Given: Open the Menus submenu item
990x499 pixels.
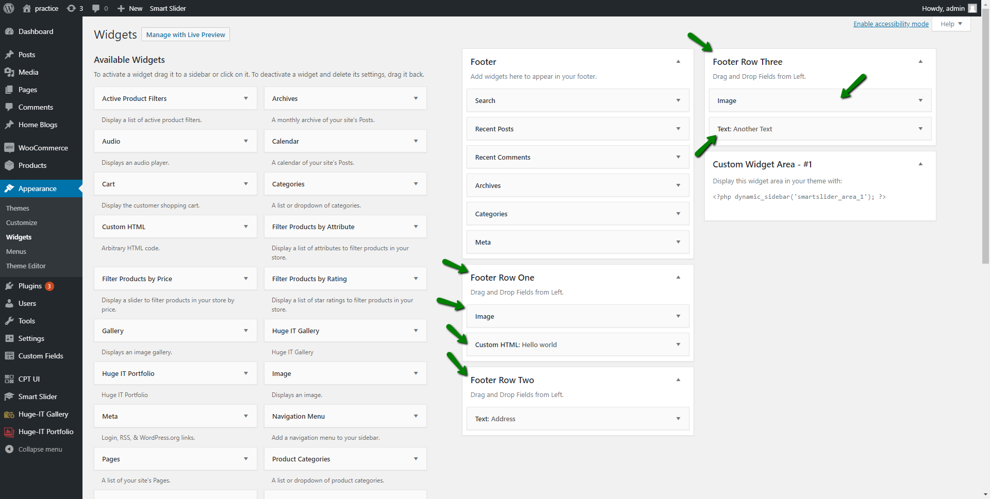Looking at the screenshot, I should click(16, 251).
